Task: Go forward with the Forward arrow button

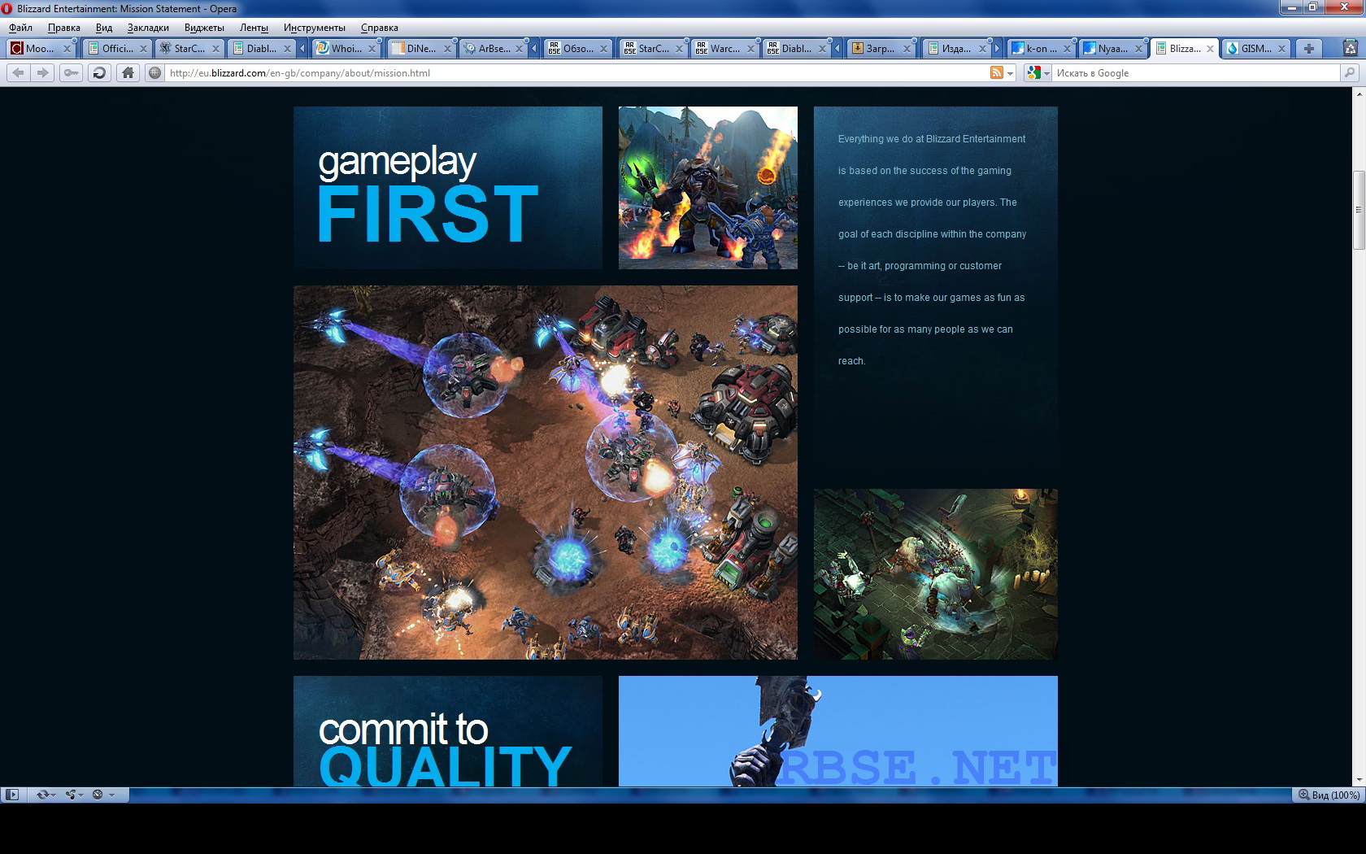Action: coord(43,73)
